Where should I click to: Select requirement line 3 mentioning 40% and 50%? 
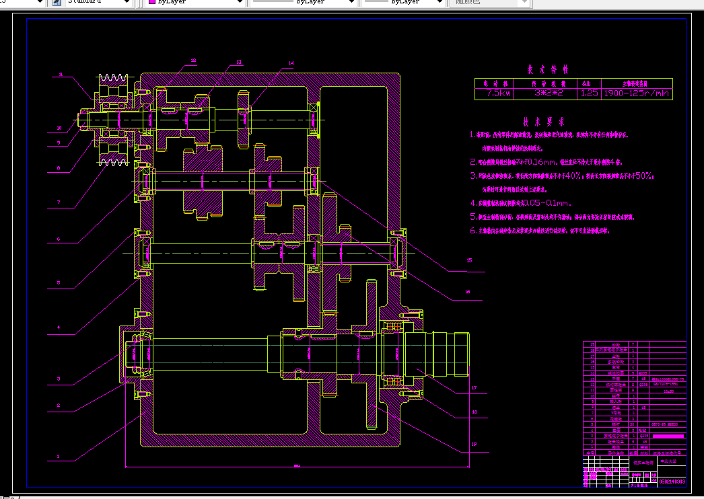point(562,176)
